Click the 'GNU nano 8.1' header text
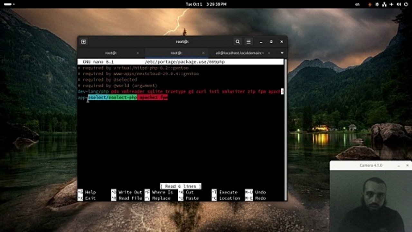 [98, 62]
